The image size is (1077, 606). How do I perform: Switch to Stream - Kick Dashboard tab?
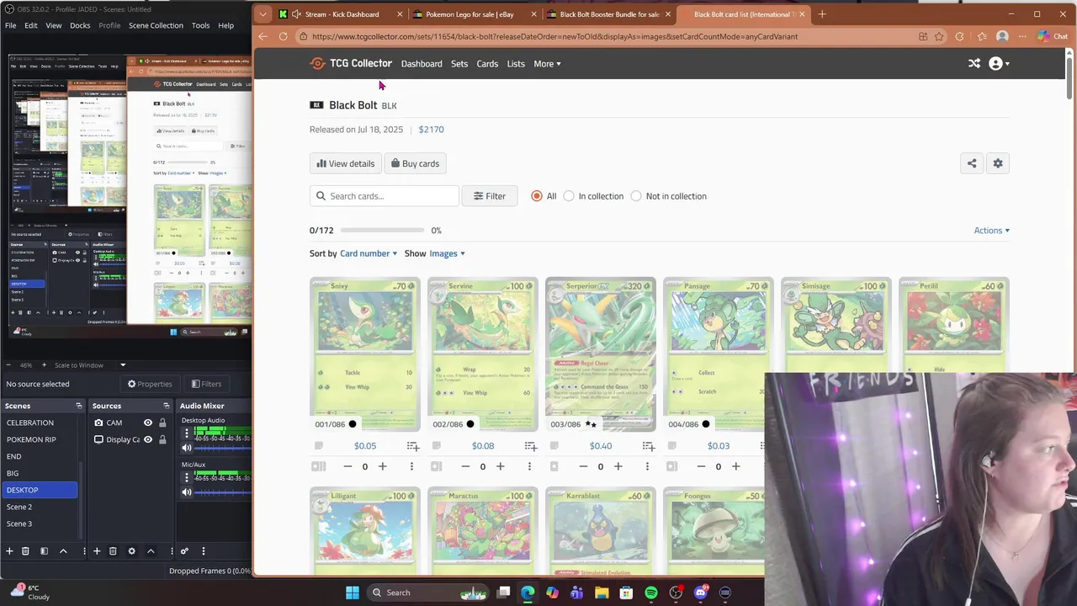(x=341, y=14)
